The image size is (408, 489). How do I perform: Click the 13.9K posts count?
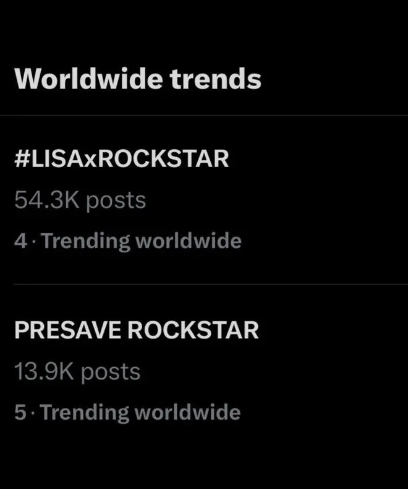point(77,372)
